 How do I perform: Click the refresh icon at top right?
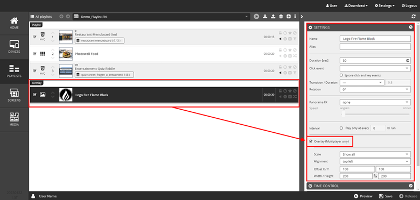pos(414,17)
